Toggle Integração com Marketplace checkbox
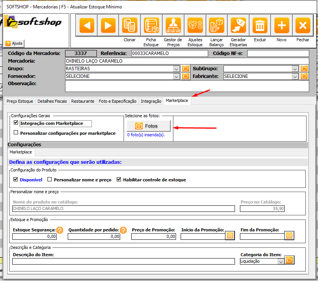318x281 pixels. point(16,123)
